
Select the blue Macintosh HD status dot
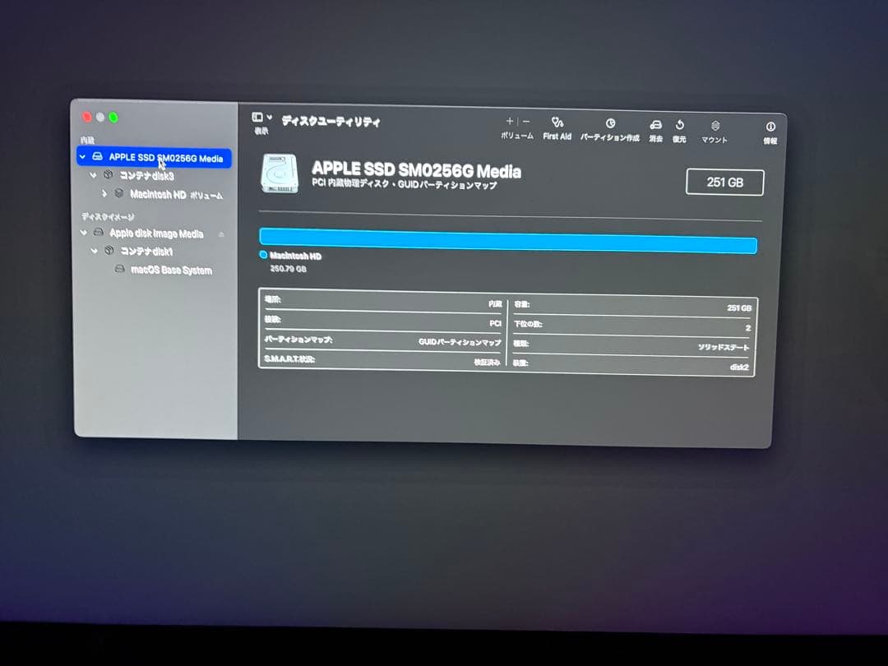click(265, 256)
